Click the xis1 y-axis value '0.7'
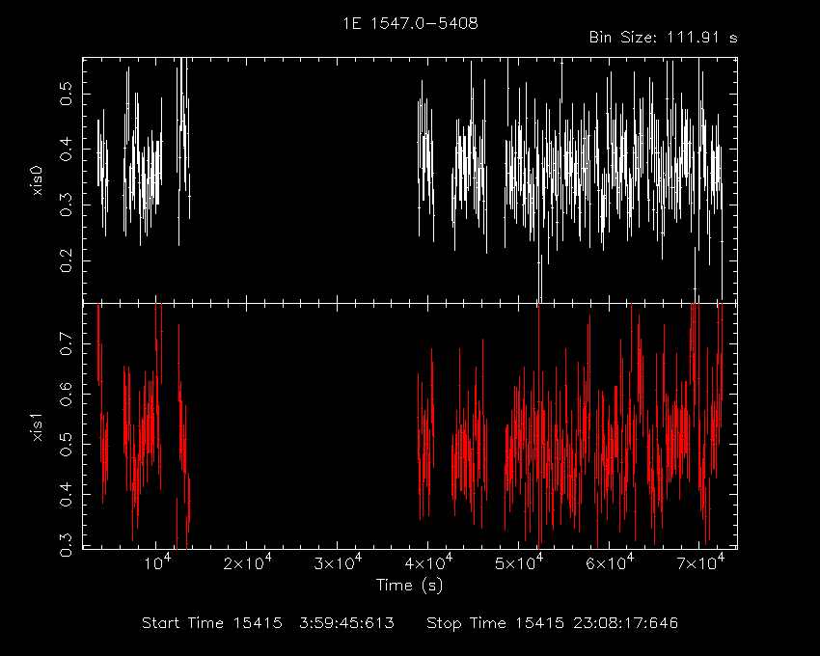The image size is (820, 656). pos(66,343)
